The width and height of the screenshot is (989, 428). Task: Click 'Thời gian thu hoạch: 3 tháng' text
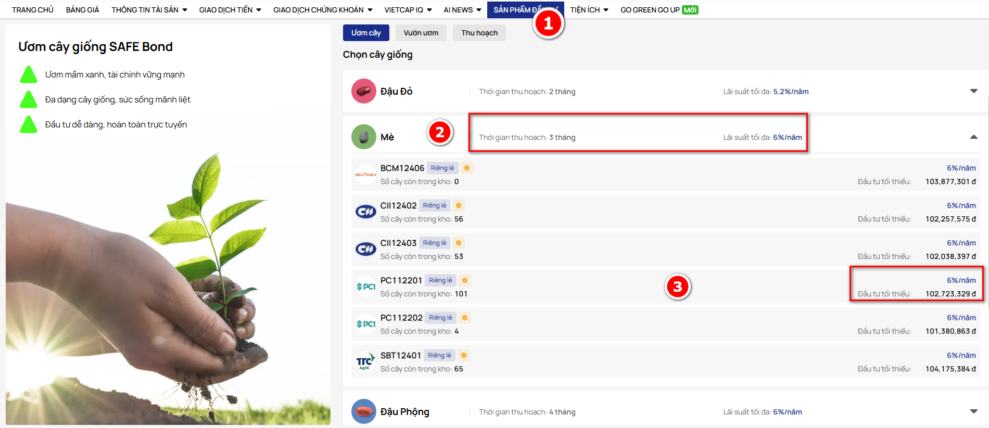pyautogui.click(x=527, y=137)
